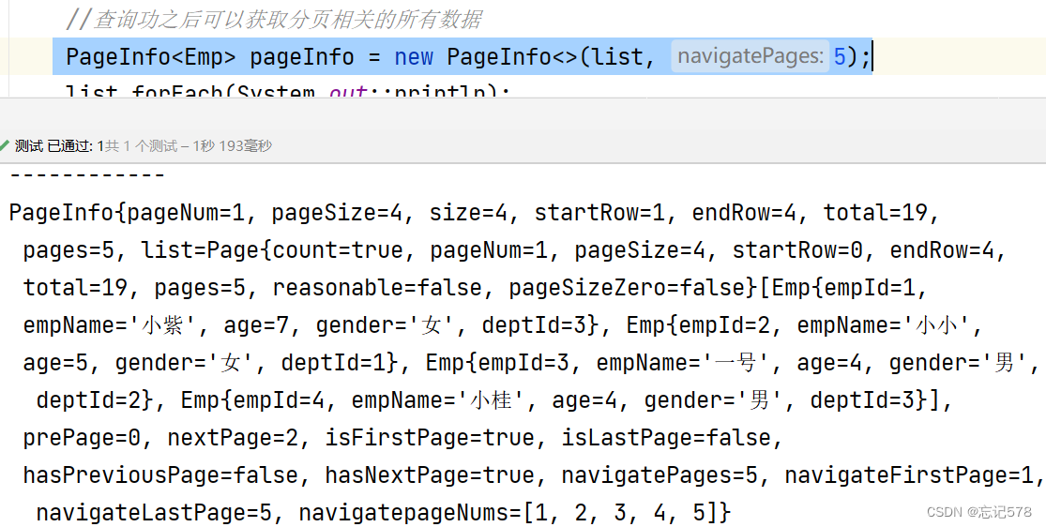Click the "list," argument in the constructor call
Image resolution: width=1046 pixels, height=527 pixels.
pyautogui.click(x=623, y=56)
